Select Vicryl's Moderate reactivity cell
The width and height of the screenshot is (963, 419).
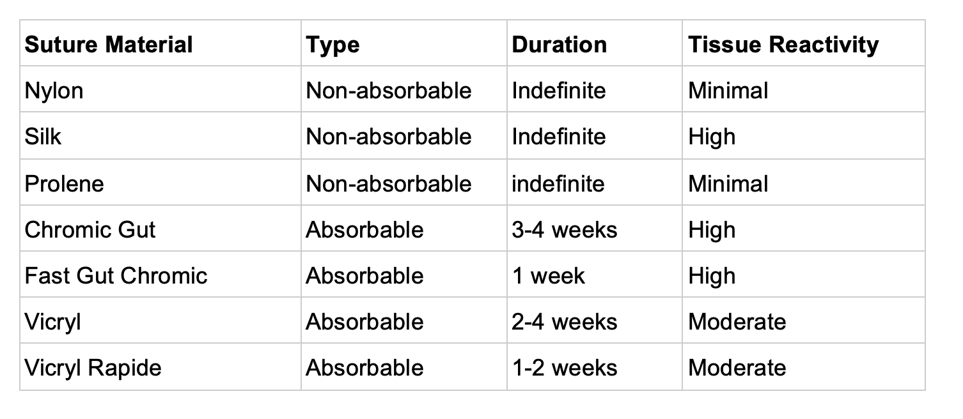804,321
